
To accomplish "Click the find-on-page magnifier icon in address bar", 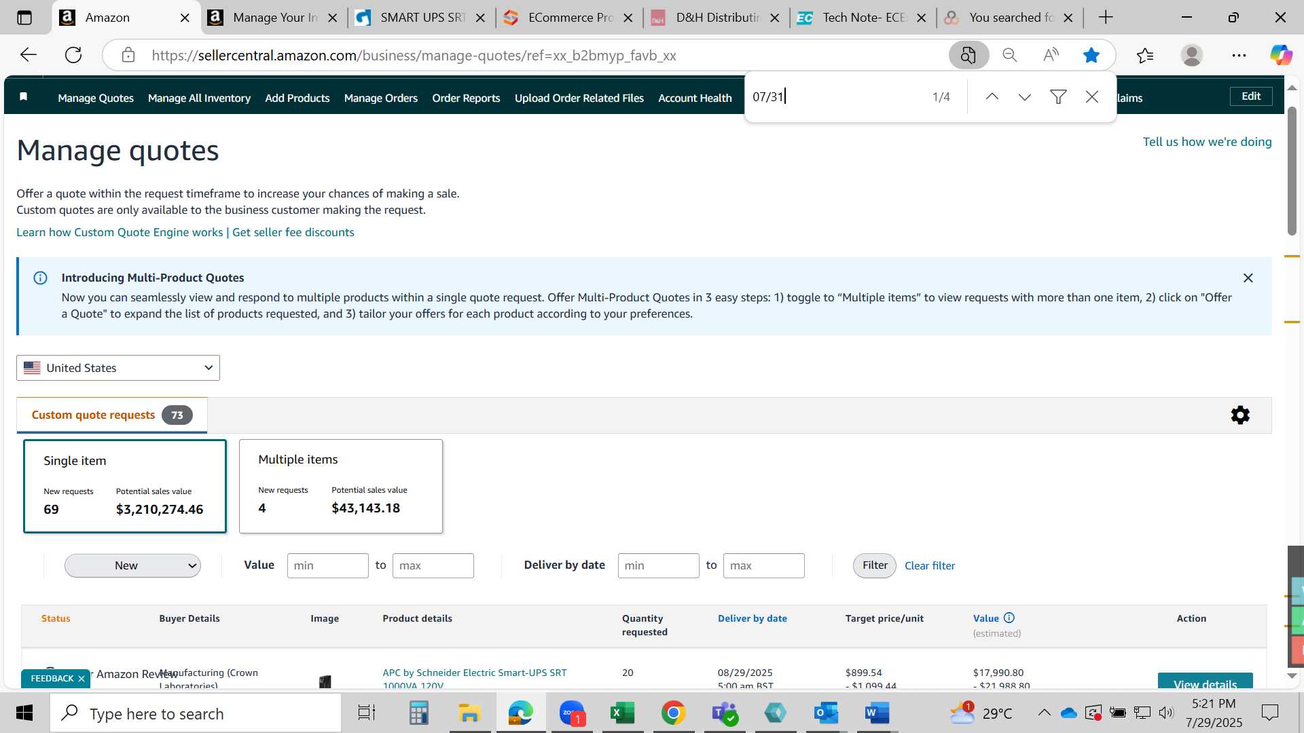I will [968, 55].
